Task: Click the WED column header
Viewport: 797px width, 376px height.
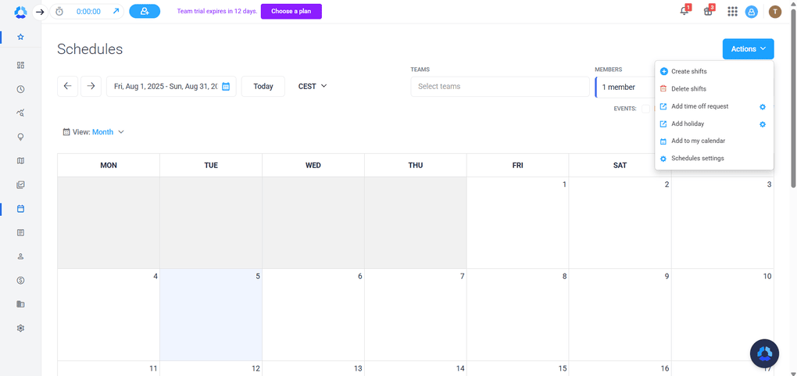Action: [313, 166]
